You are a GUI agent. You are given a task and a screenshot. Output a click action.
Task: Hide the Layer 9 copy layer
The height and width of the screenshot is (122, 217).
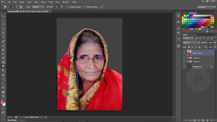[184, 53]
